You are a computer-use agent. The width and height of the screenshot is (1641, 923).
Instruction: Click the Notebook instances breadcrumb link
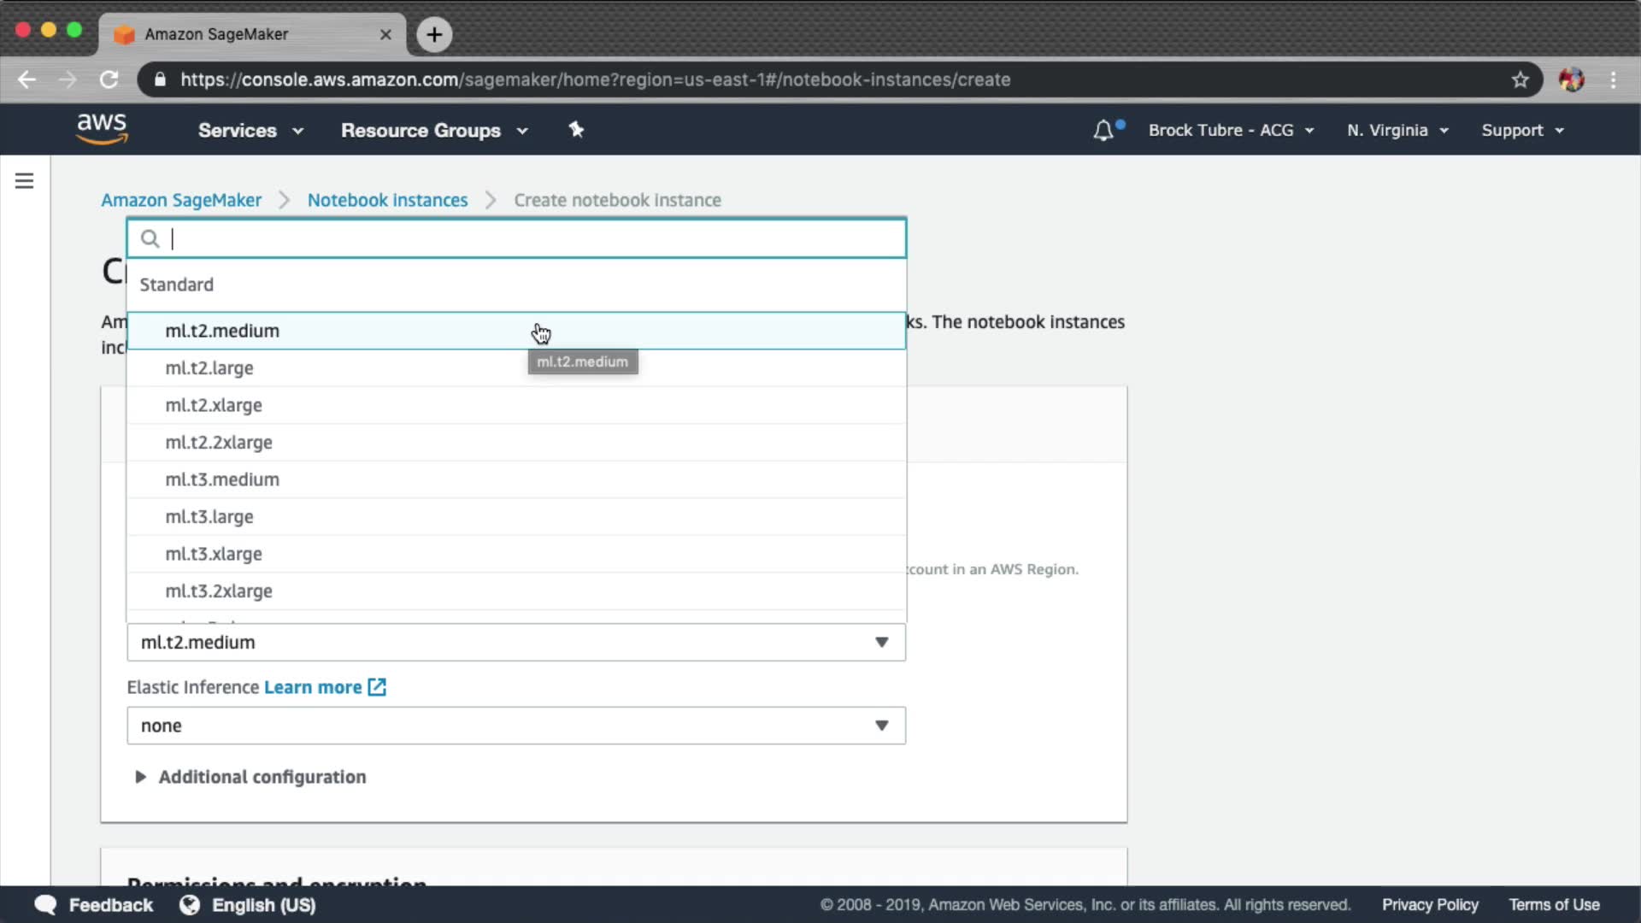(x=387, y=200)
